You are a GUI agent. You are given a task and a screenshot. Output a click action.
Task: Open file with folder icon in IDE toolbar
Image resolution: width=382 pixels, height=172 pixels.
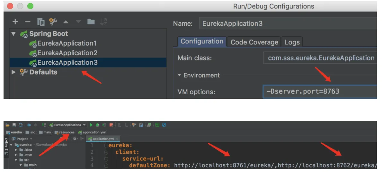click(x=8, y=125)
